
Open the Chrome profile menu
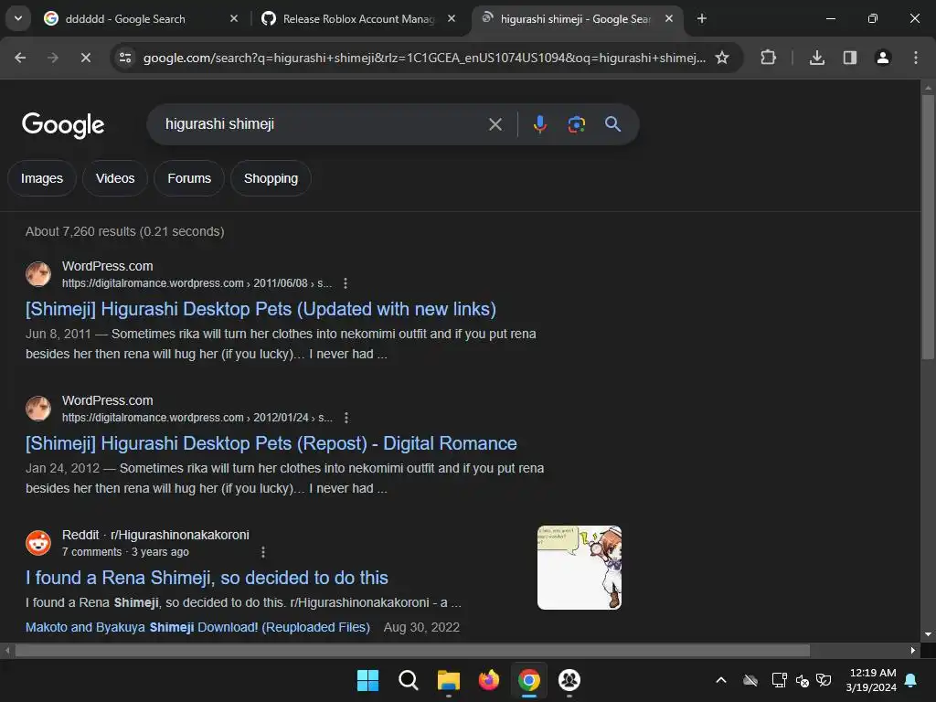click(883, 58)
